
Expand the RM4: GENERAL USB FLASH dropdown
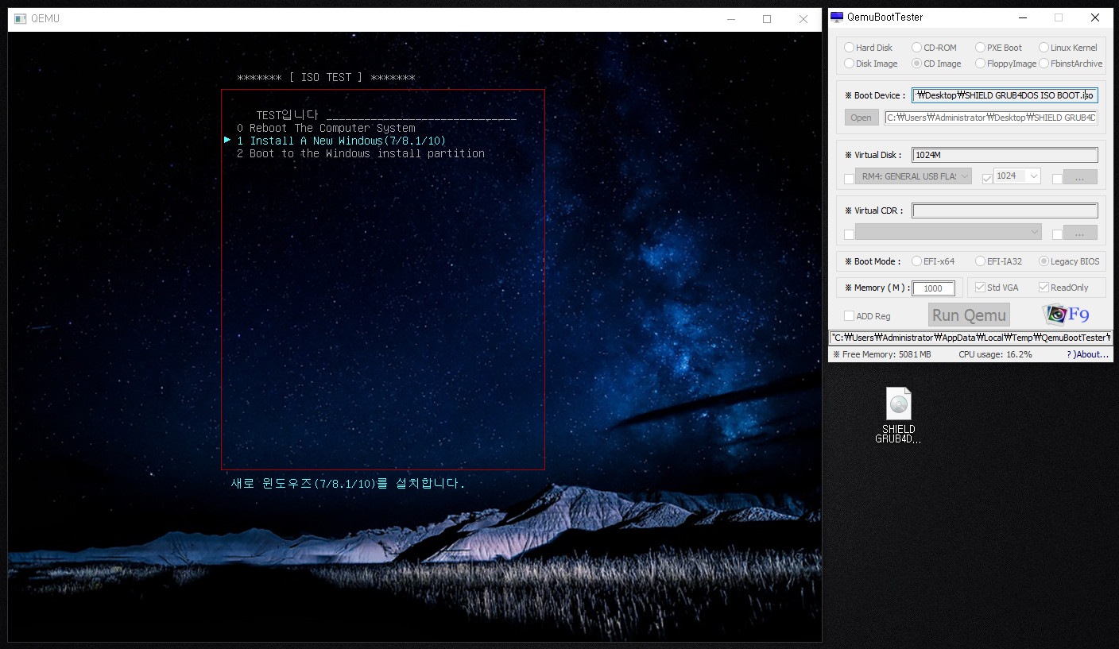tap(913, 176)
